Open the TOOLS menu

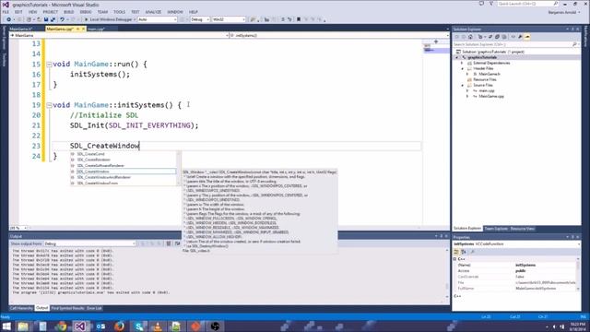pos(119,12)
